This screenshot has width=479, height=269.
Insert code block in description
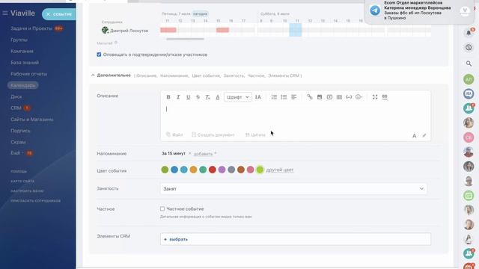(349, 97)
